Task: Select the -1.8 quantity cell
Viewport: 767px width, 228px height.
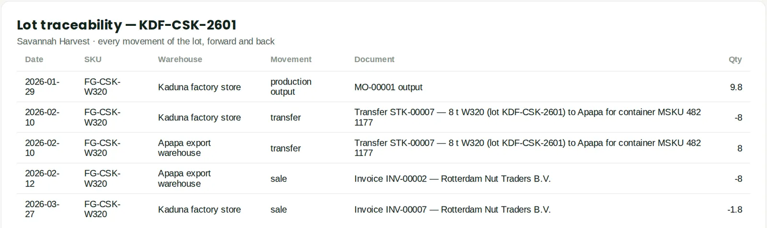Action: 734,209
